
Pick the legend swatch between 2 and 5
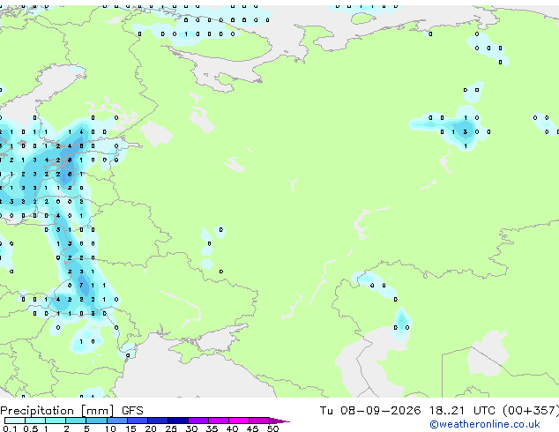(x=77, y=421)
